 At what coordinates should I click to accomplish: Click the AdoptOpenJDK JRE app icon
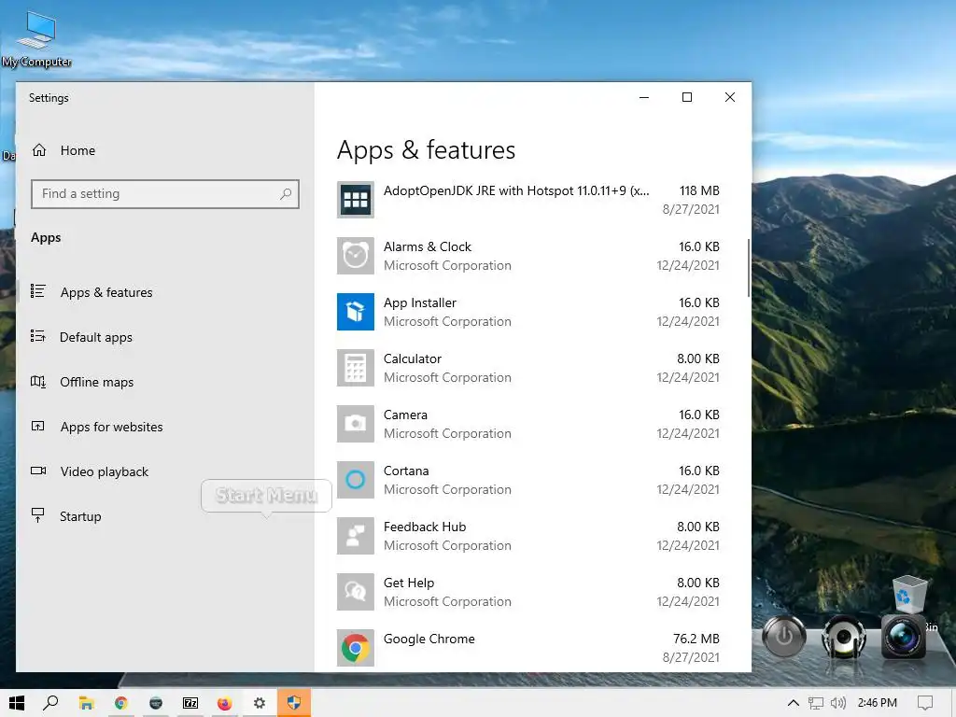click(356, 200)
